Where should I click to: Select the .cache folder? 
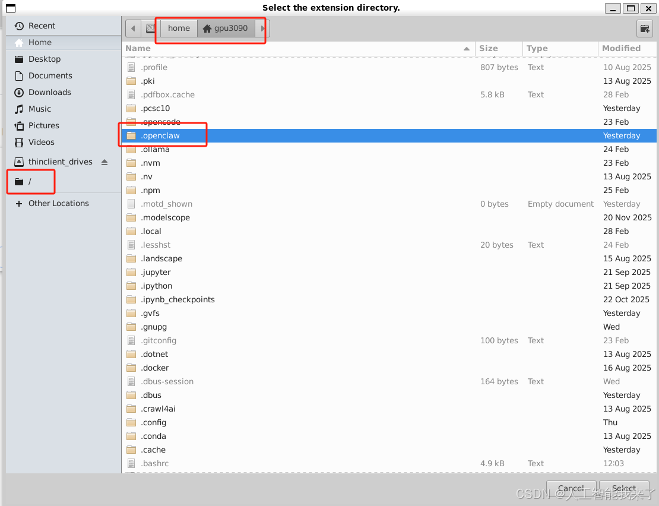389,450
